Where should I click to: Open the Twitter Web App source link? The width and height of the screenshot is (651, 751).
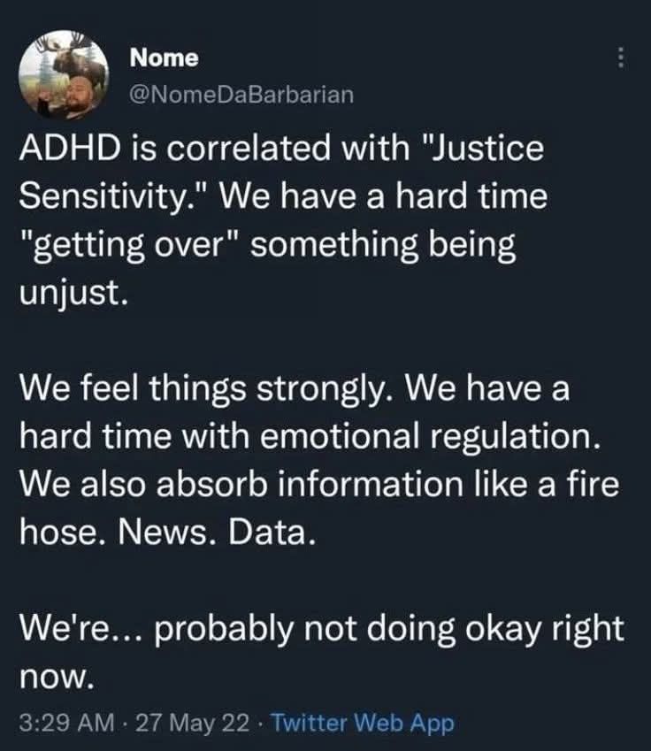tap(362, 723)
